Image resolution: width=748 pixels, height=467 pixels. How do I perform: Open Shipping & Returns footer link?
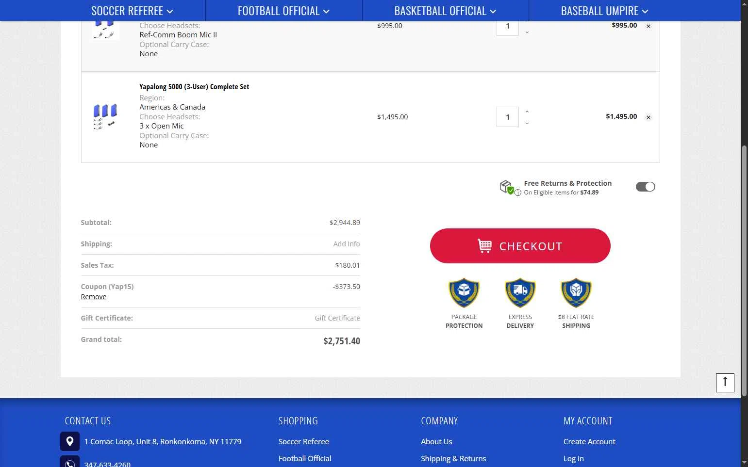coord(453,458)
